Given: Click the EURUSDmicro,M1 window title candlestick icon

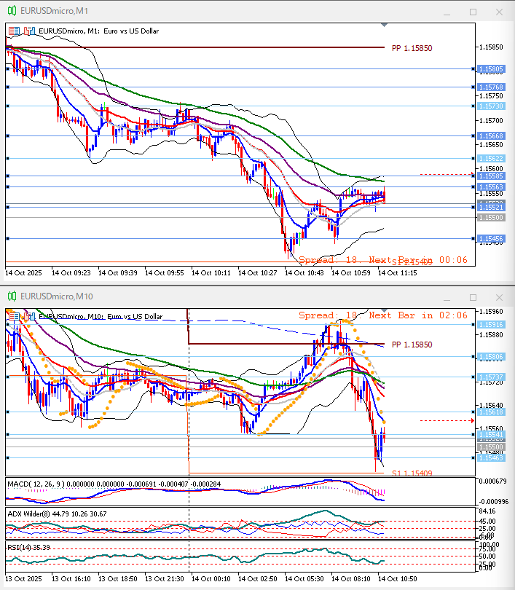Looking at the screenshot, I should (12, 12).
